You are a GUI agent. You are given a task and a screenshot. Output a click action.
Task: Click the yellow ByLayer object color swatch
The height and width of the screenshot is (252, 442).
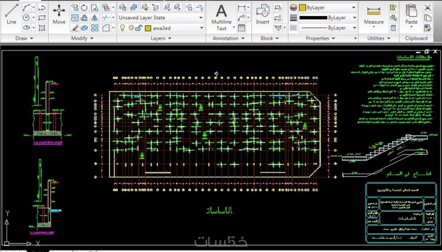[302, 8]
